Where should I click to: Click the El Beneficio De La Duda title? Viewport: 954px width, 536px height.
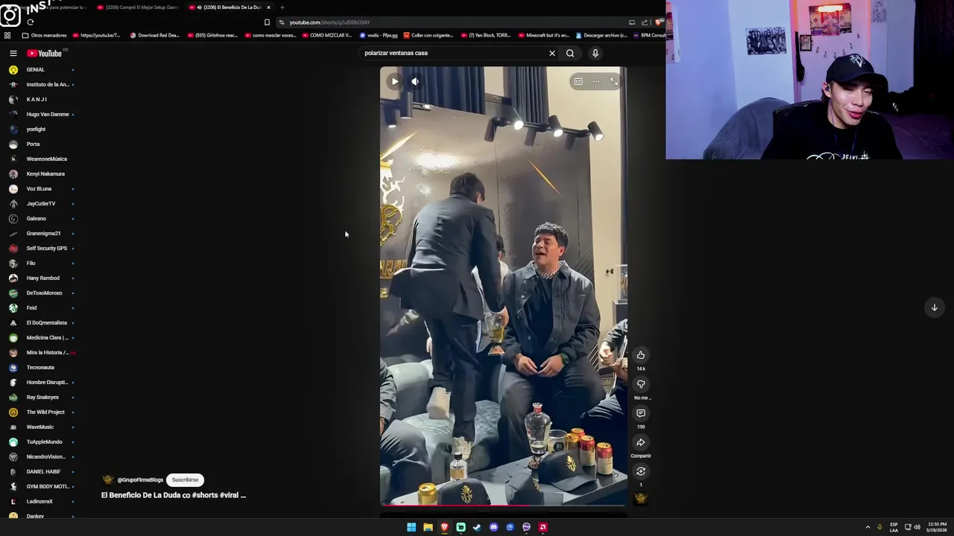(x=174, y=495)
